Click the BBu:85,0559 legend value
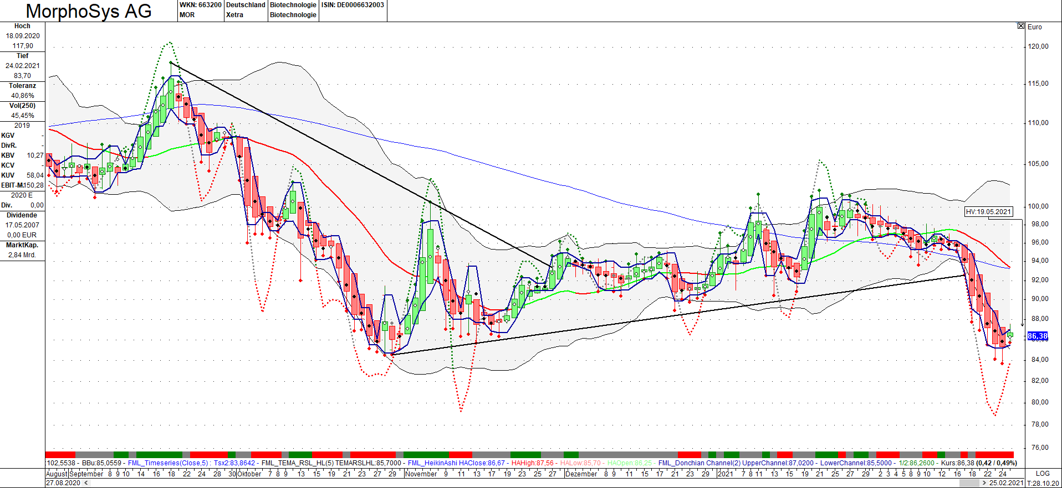This screenshot has width=1062, height=488. (x=101, y=463)
